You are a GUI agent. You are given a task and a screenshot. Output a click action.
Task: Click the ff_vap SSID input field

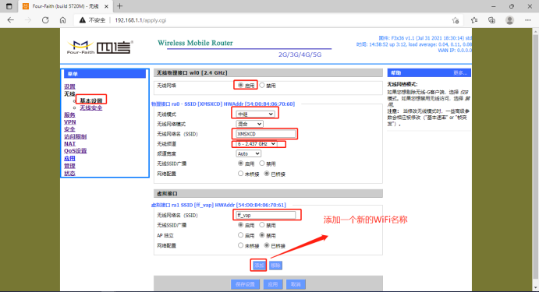[266, 215]
